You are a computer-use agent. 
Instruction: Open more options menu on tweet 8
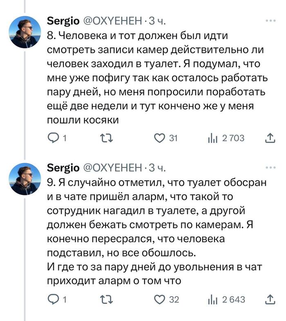click(x=270, y=20)
